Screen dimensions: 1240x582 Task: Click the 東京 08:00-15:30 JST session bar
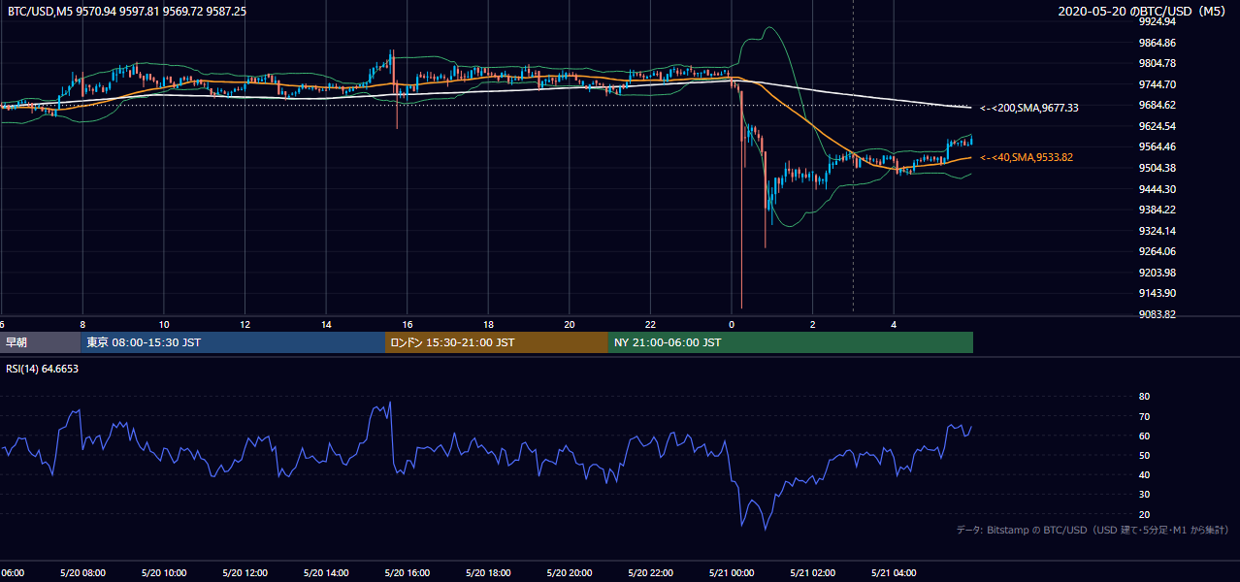233,342
